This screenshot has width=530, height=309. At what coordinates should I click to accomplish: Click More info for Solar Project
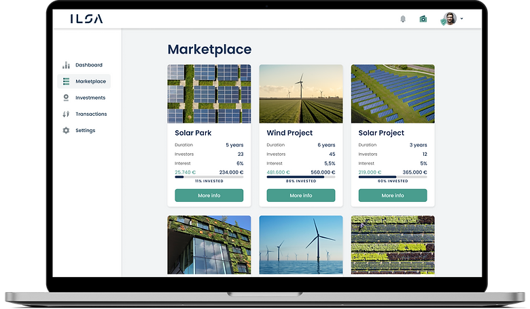(392, 195)
